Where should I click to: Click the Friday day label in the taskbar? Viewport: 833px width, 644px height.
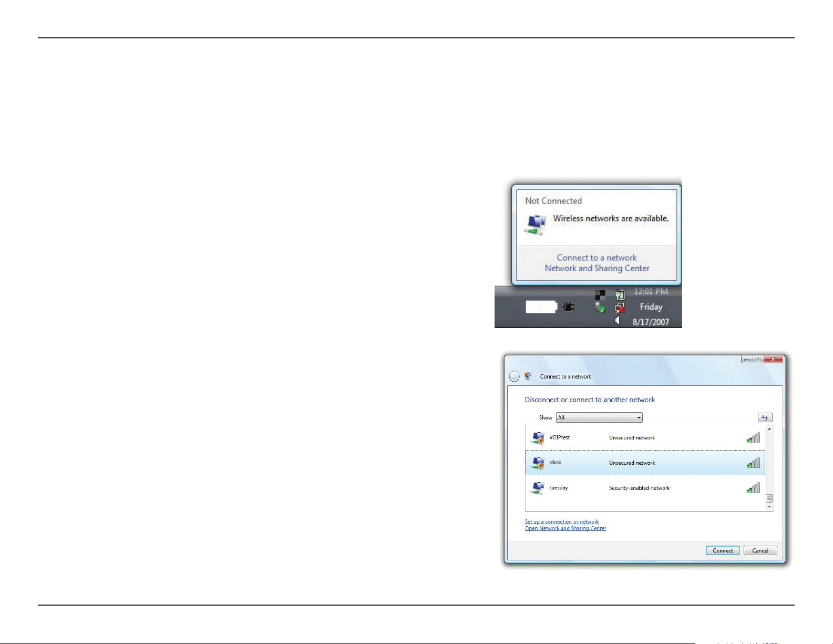pos(651,306)
